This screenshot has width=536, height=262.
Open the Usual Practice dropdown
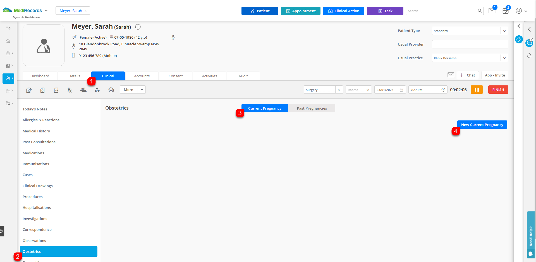[504, 58]
